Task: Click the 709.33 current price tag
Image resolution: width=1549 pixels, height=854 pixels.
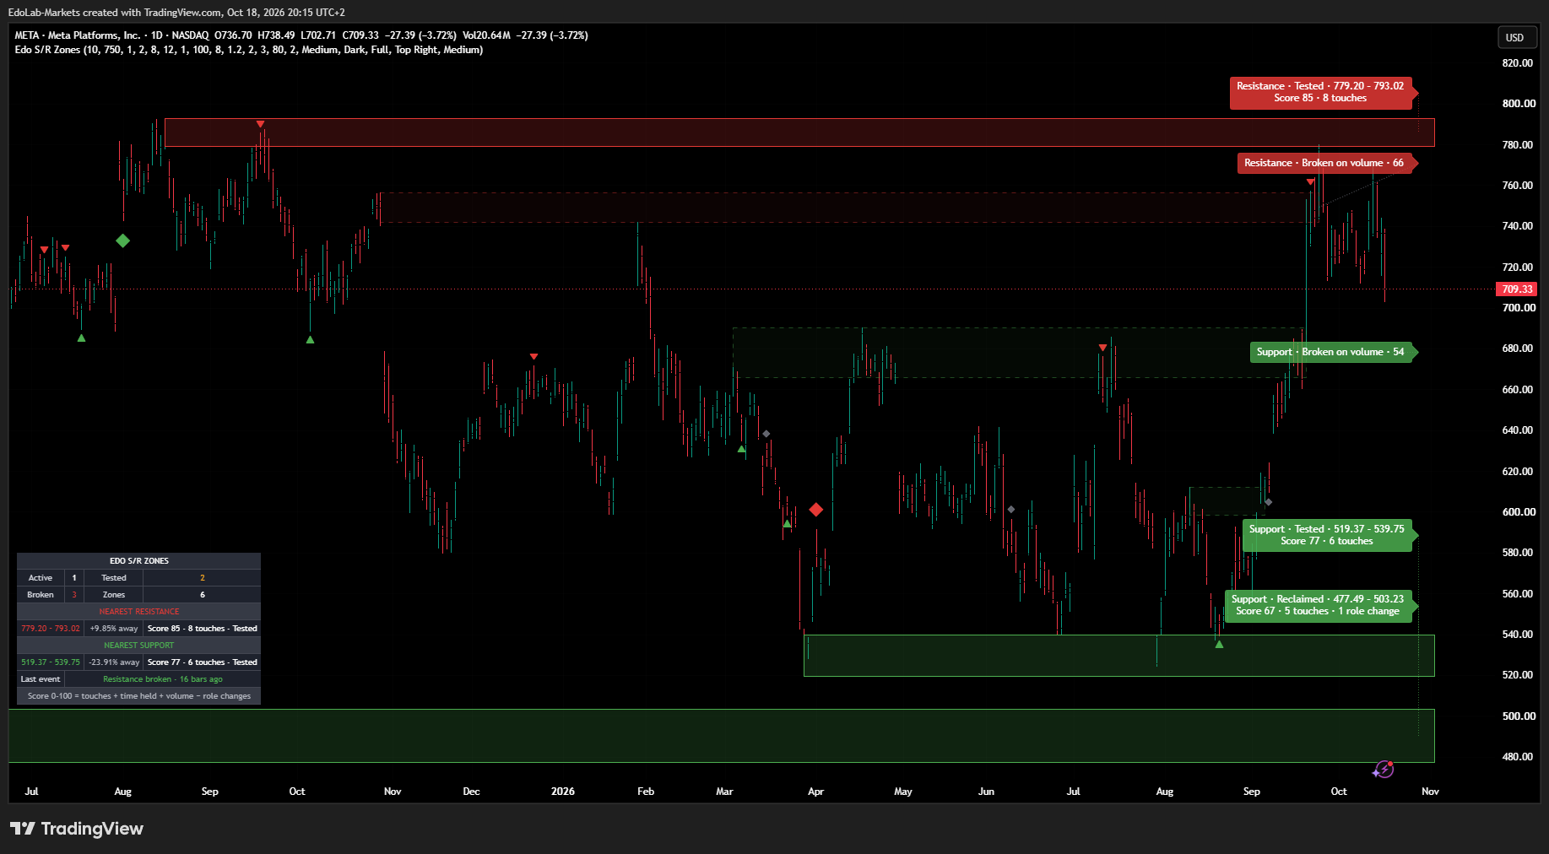Action: (1517, 289)
